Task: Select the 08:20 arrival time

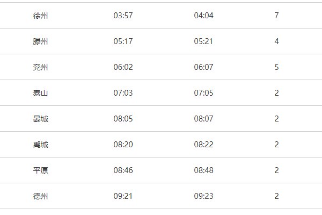Action: pyautogui.click(x=123, y=145)
